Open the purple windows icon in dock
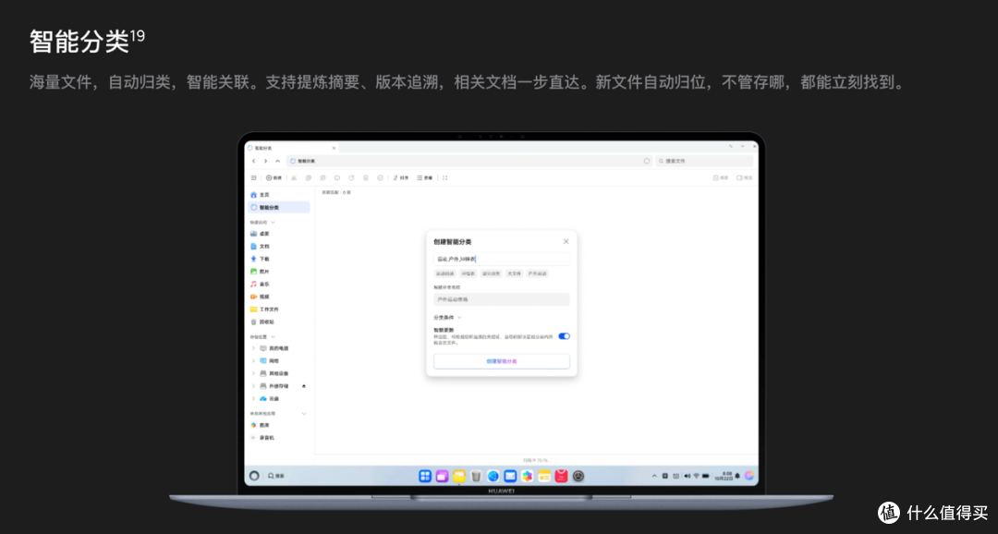The image size is (998, 534). tap(442, 476)
